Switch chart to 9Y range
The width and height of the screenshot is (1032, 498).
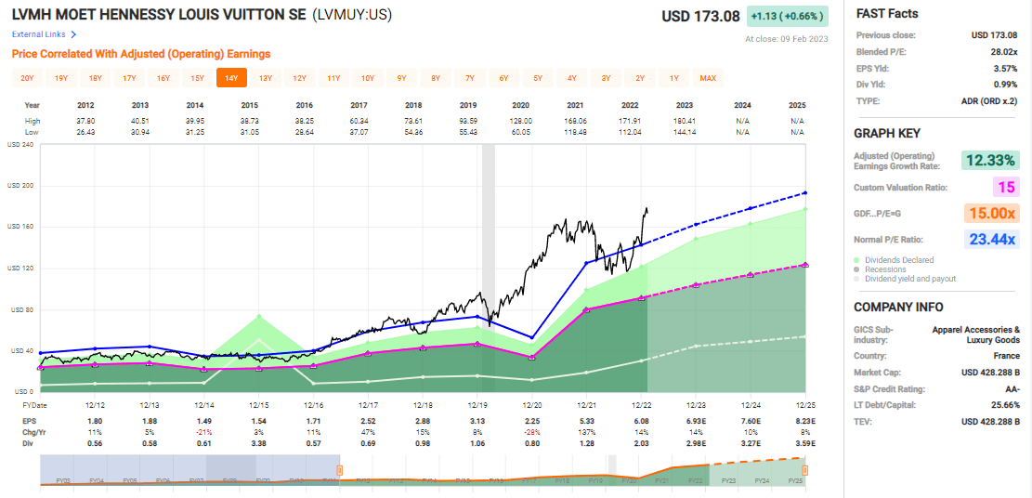click(x=401, y=78)
